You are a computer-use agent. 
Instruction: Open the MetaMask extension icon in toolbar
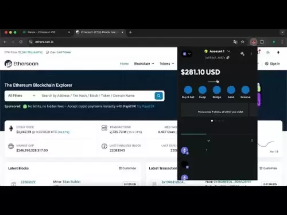tap(254, 42)
